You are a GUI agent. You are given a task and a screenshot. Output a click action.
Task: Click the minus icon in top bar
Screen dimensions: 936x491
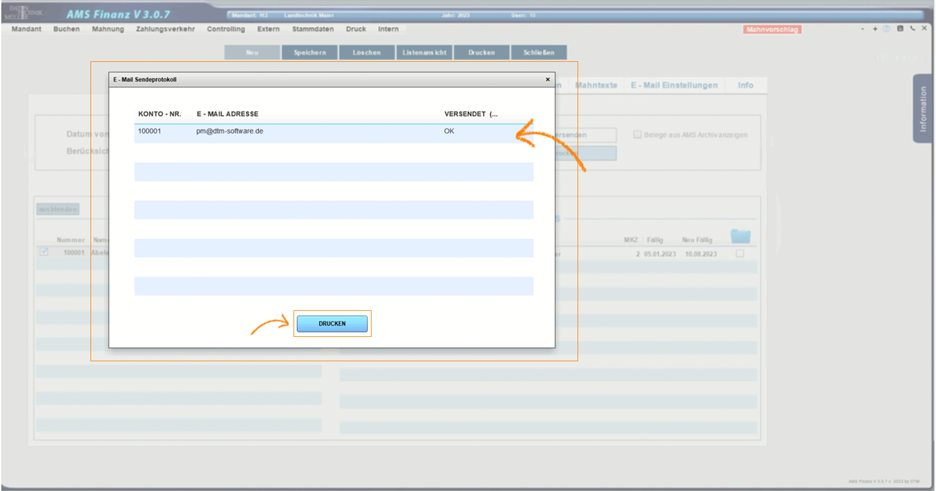point(862,29)
